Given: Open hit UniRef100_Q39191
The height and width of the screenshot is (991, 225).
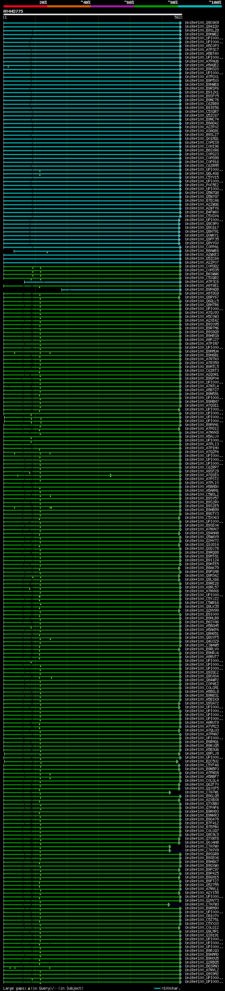Looking at the screenshot, I should (x=202, y=935).
